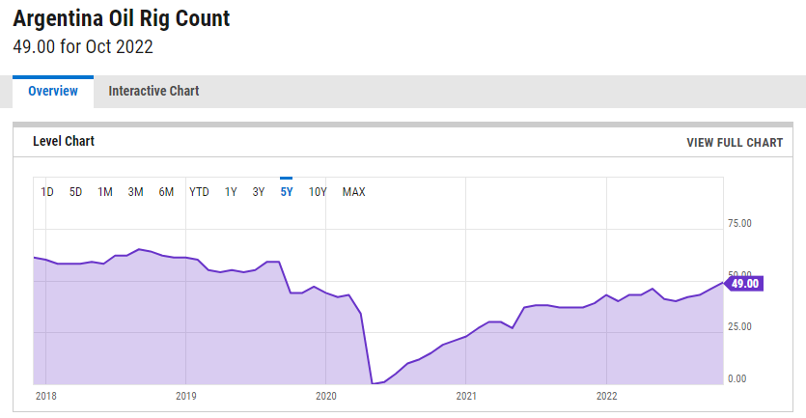Click the Argentina Oil Rig Count title
The height and width of the screenshot is (418, 806).
122,18
